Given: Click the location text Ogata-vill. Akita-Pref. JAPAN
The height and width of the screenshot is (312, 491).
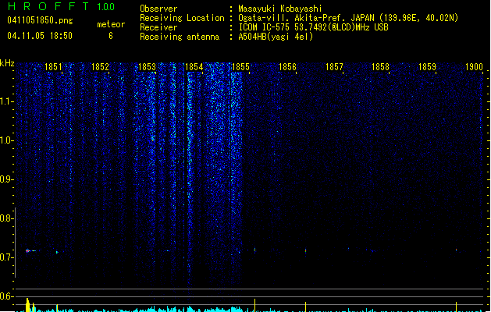Looking at the screenshot, I should (307, 18).
